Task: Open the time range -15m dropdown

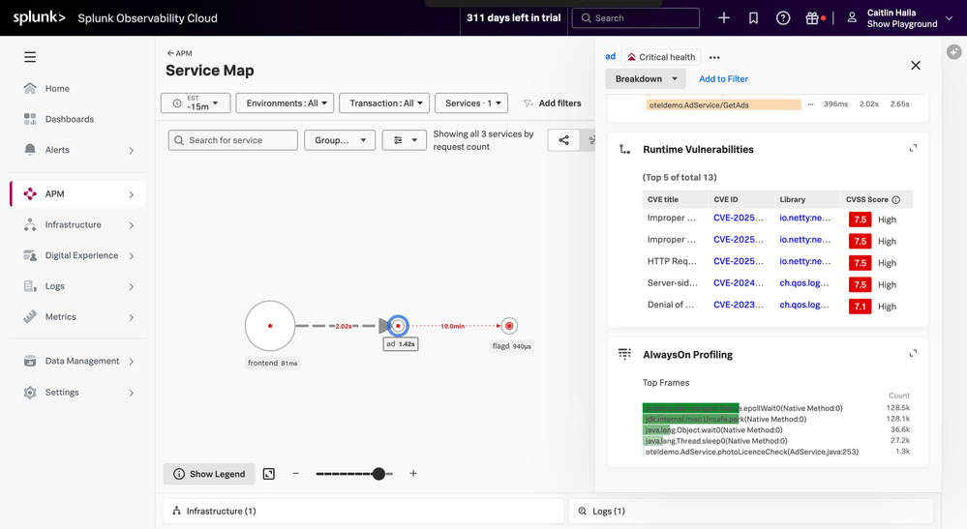Action: (x=196, y=103)
